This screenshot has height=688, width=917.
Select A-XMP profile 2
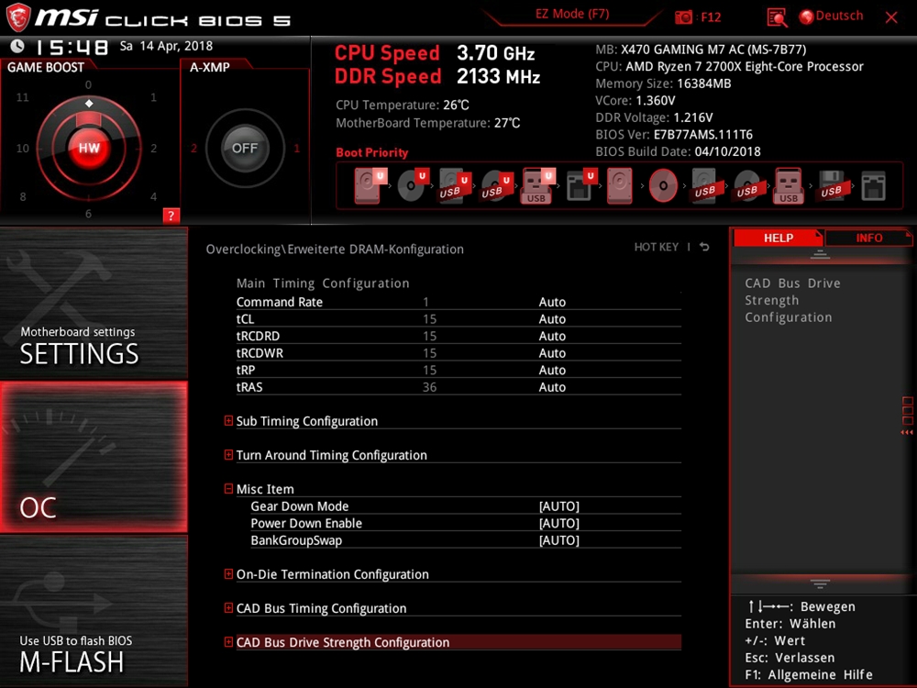tap(194, 149)
